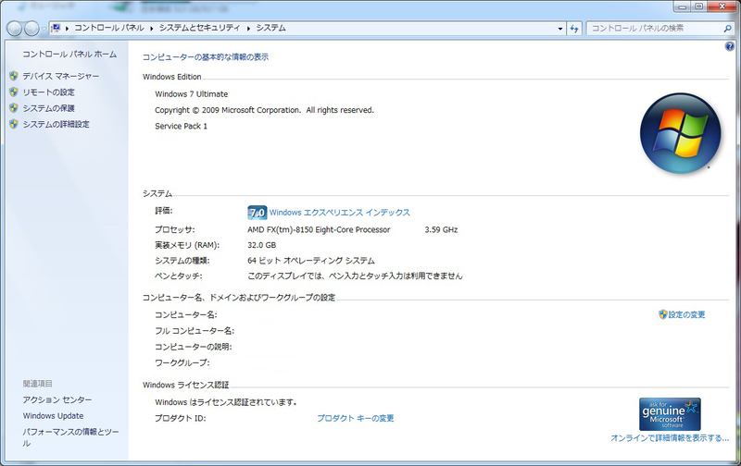Screen dimensions: 741x466
Task: Click the magnifier icon in the search box
Action: 727,29
